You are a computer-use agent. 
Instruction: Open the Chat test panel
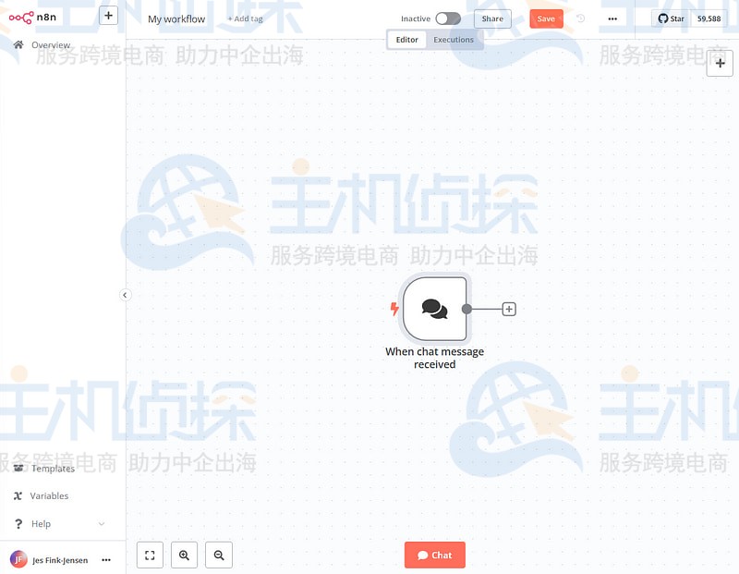pyautogui.click(x=434, y=555)
